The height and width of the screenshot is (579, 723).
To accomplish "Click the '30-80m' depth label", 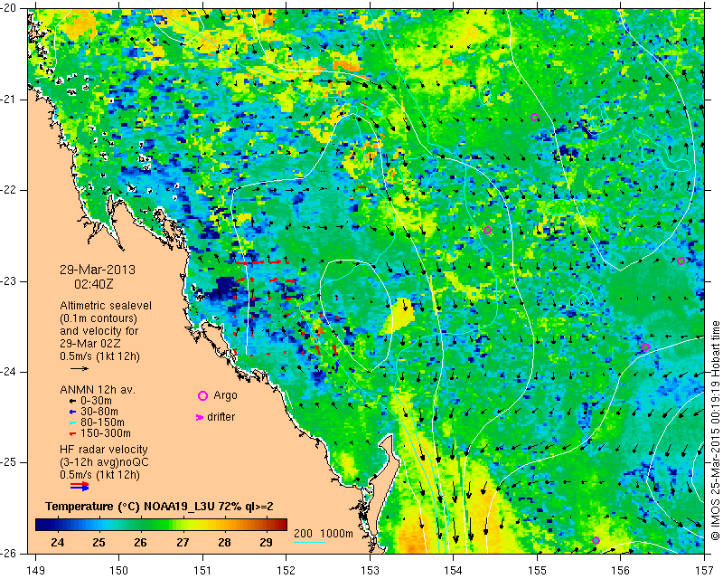I will click(x=99, y=412).
